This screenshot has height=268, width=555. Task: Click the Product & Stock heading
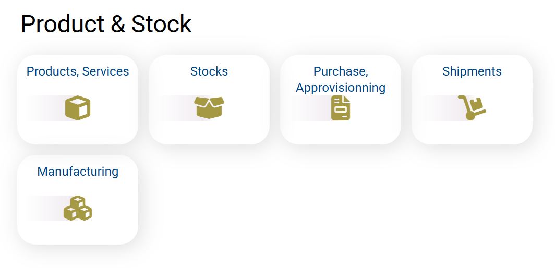tap(106, 24)
